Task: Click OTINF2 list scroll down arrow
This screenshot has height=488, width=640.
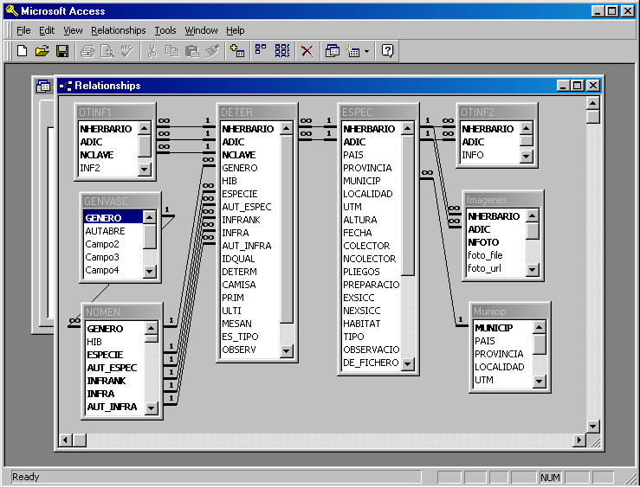Action: click(527, 156)
